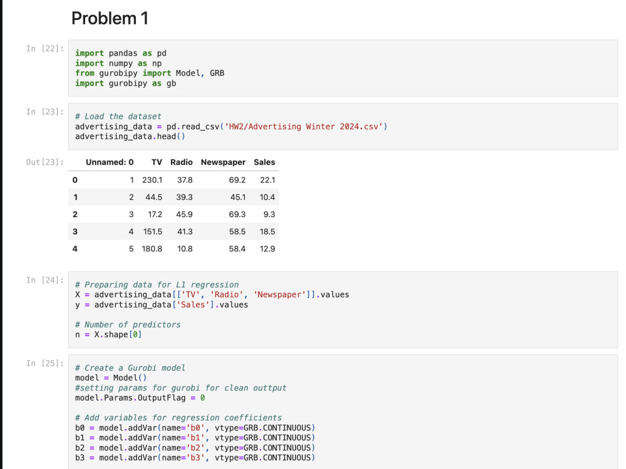Viewport: 626px width, 469px height.
Task: Click the 'Add variables for regression coefficients' comment
Action: [x=178, y=418]
